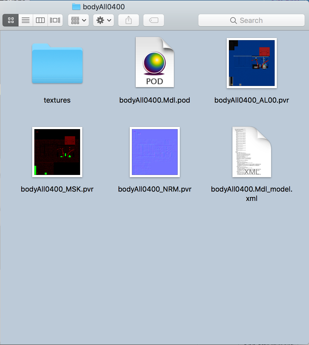Switch to list view mode
This screenshot has height=345, width=309.
coord(26,20)
